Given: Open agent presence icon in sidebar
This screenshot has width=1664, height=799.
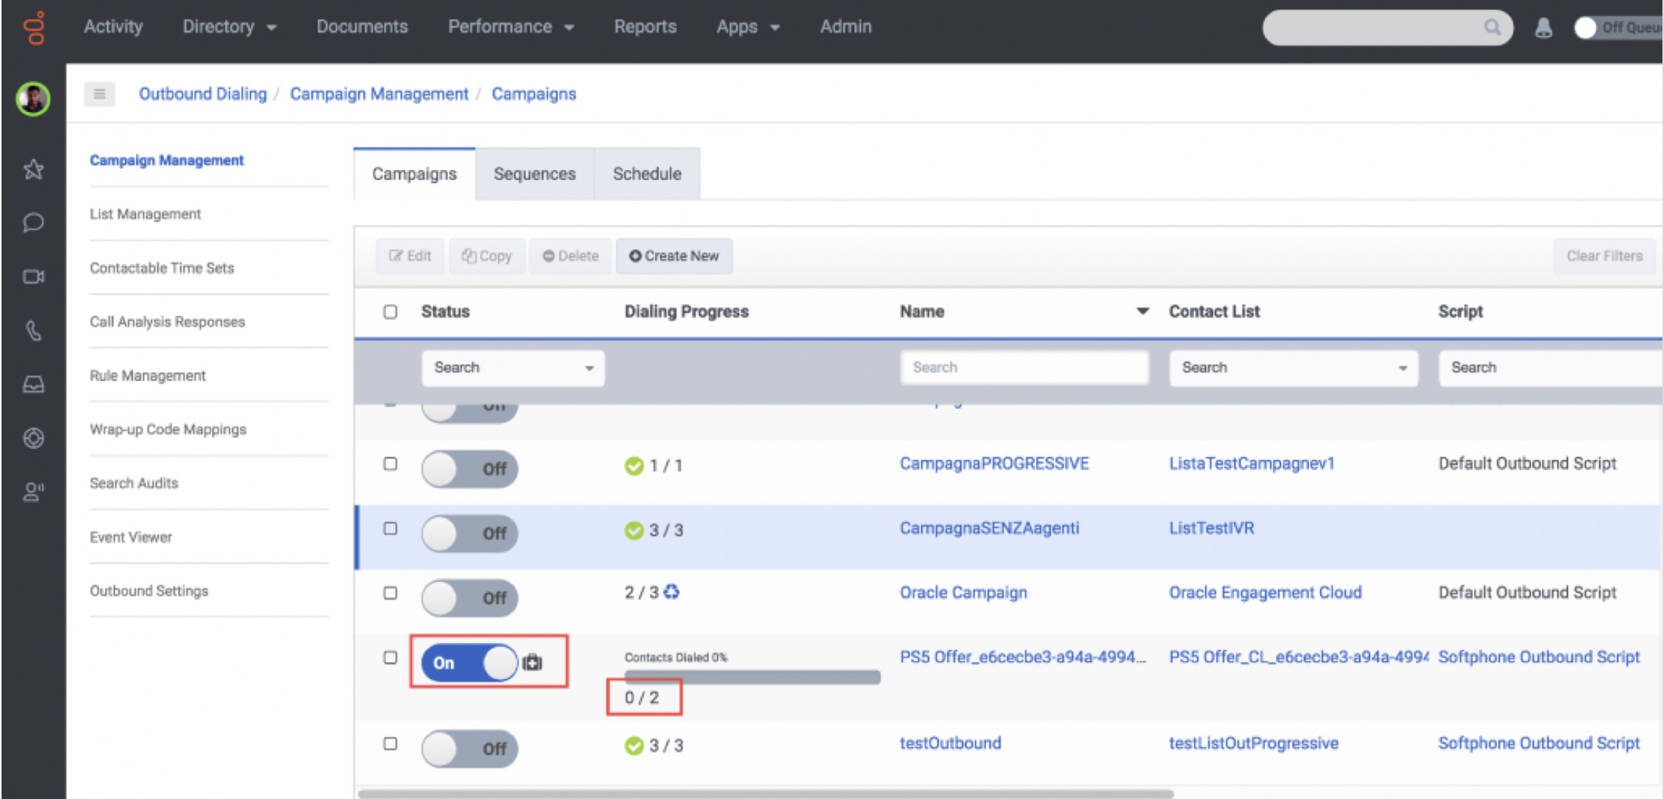Looking at the screenshot, I should [33, 492].
